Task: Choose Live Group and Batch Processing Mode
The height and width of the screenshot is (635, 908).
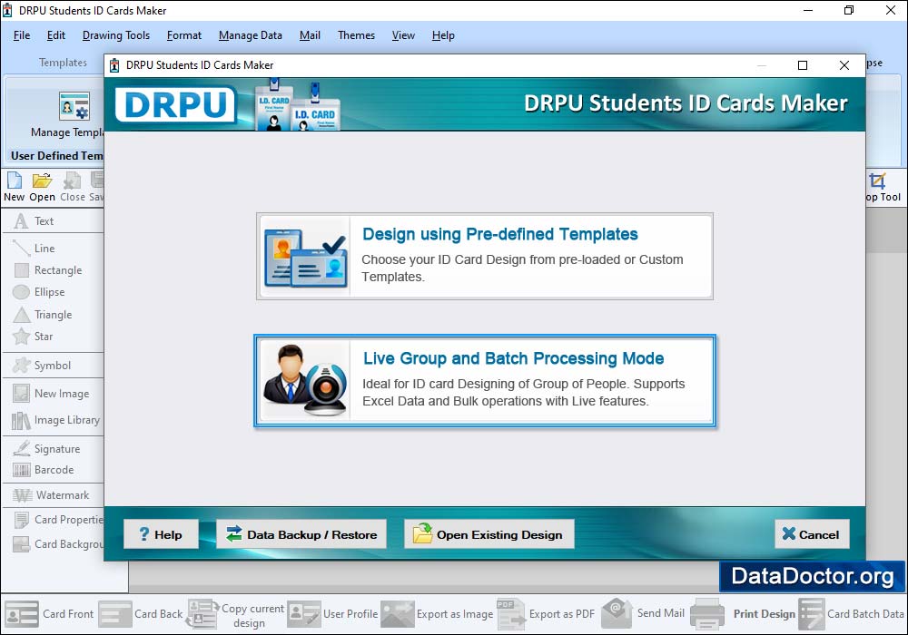Action: 485,380
